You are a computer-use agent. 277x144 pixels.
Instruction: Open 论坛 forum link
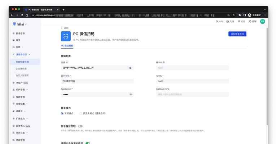[x=241, y=22]
